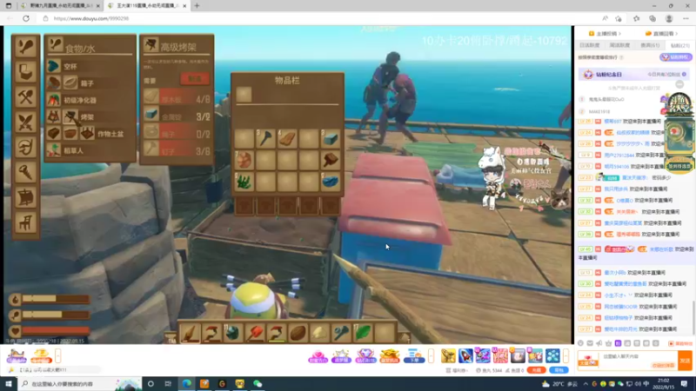This screenshot has width=696, height=391.
Task: Click the plank ingredient row 4/8
Action: click(177, 98)
